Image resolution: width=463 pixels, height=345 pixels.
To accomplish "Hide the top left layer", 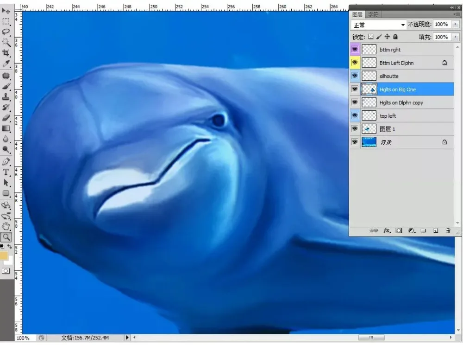I will [x=355, y=115].
